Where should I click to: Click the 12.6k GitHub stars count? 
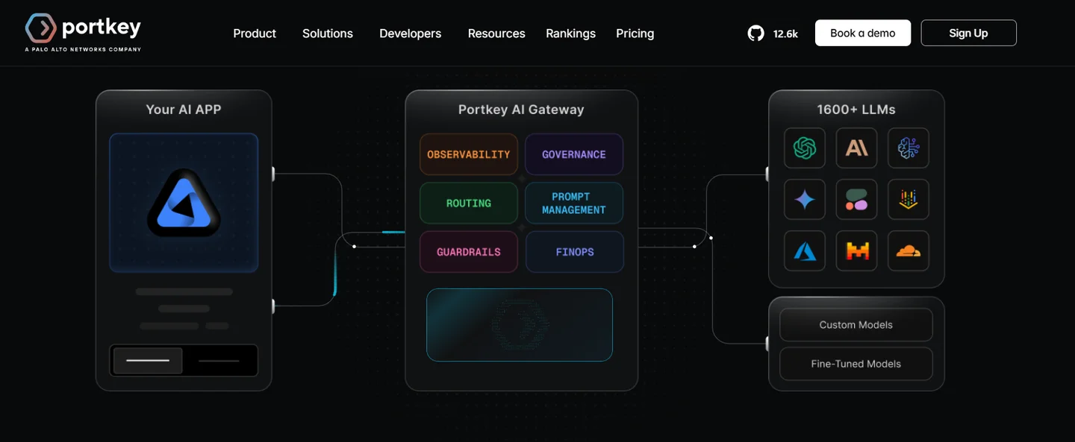[x=785, y=34]
